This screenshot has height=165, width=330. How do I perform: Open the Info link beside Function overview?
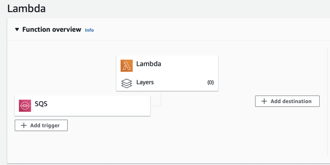click(89, 30)
